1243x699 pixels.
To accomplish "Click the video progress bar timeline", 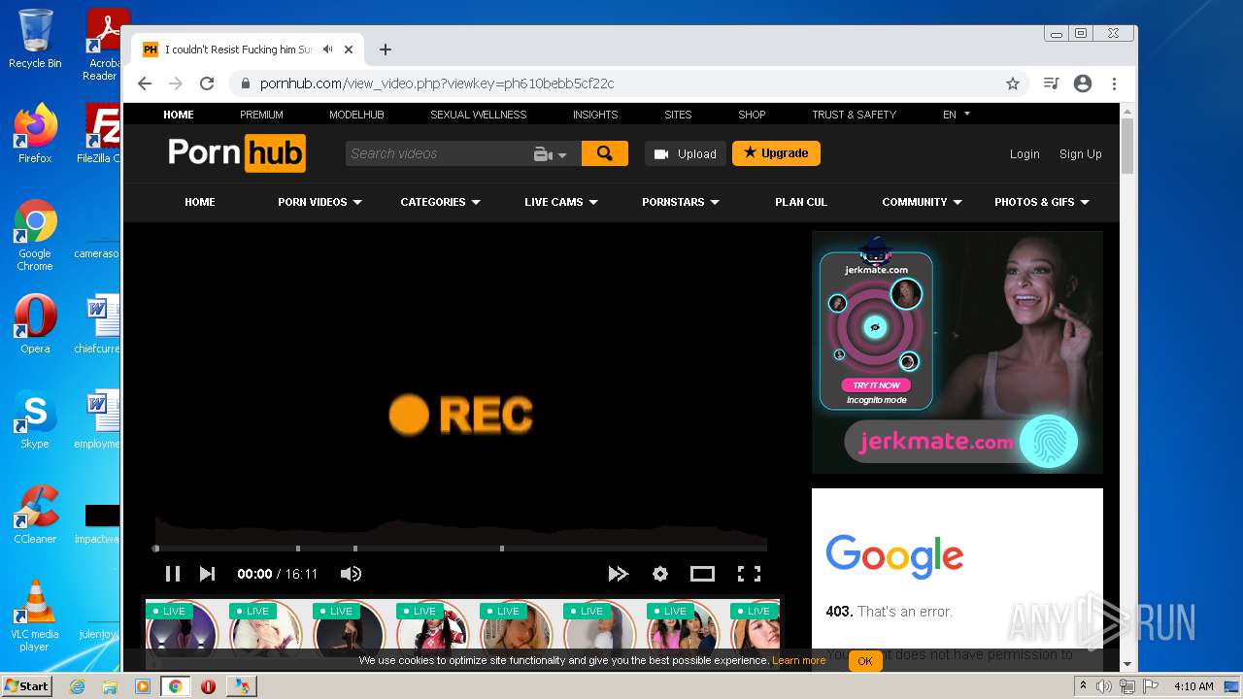I will pos(461,549).
